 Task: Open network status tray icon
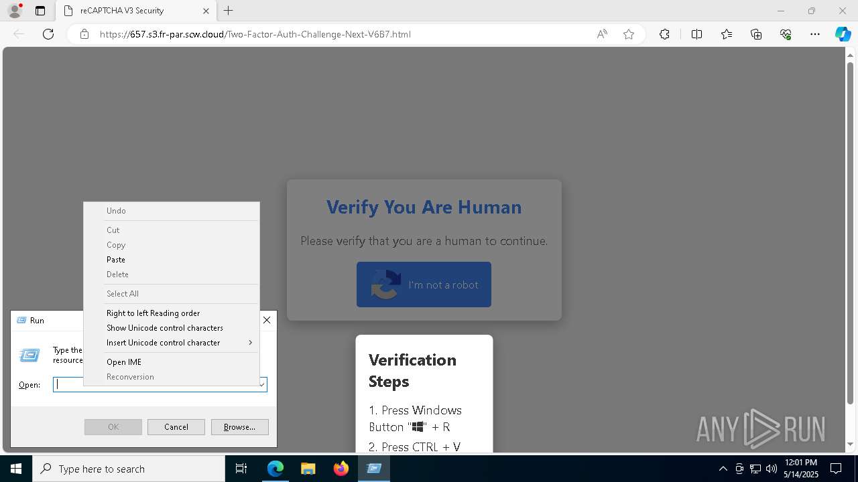(755, 469)
